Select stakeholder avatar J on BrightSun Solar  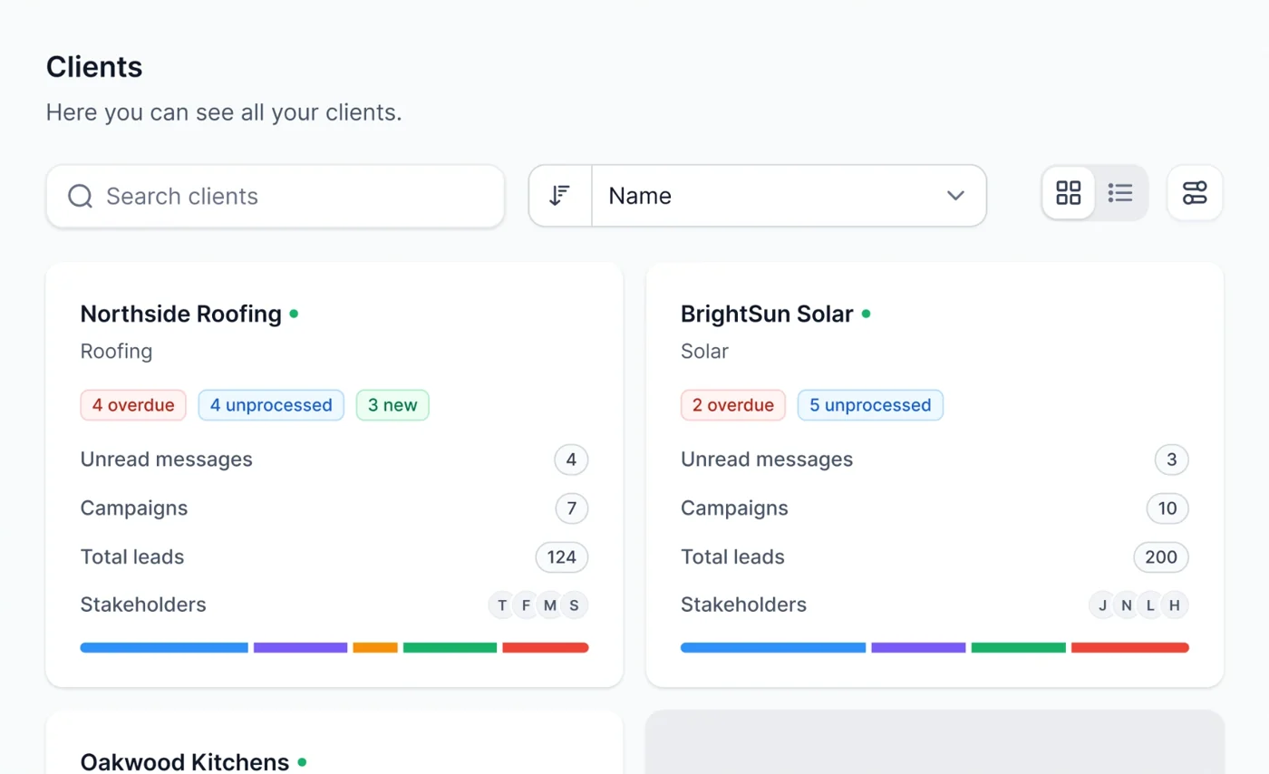coord(1103,605)
